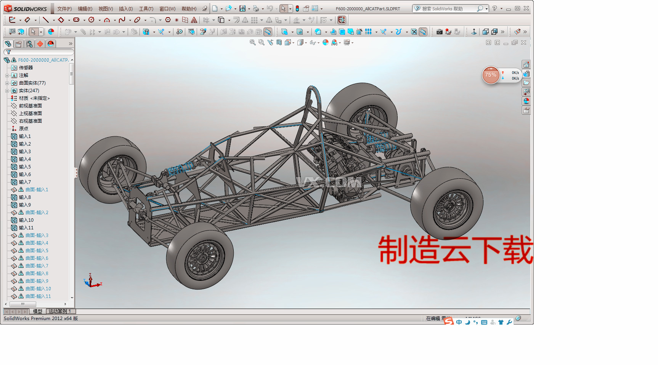Click the 75% progress indicator
This screenshot has height=365, width=658.
[491, 75]
